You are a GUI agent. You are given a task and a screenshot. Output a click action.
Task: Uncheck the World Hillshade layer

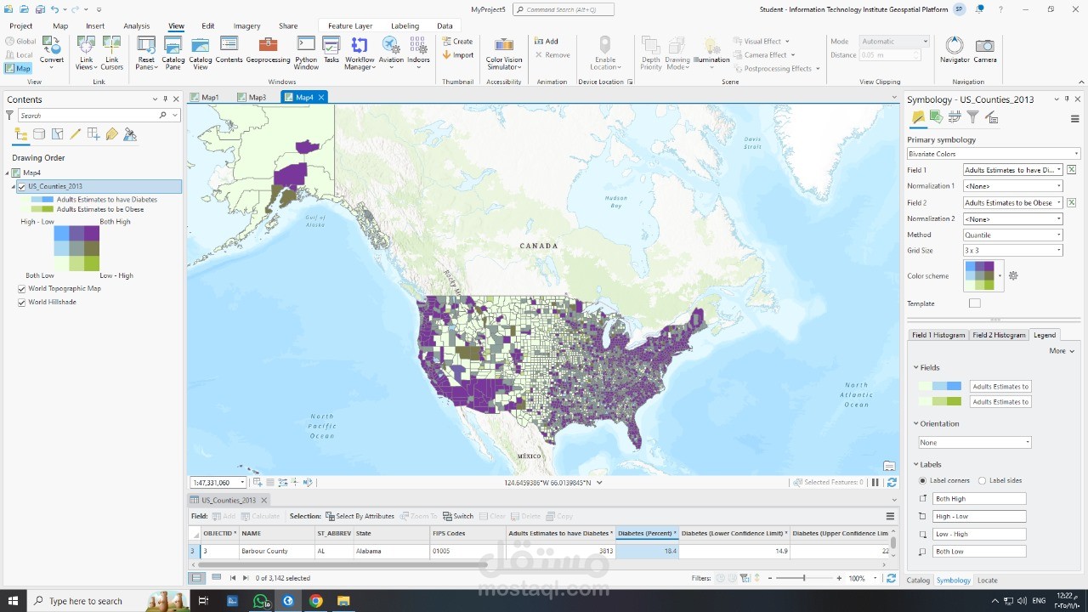click(x=22, y=302)
